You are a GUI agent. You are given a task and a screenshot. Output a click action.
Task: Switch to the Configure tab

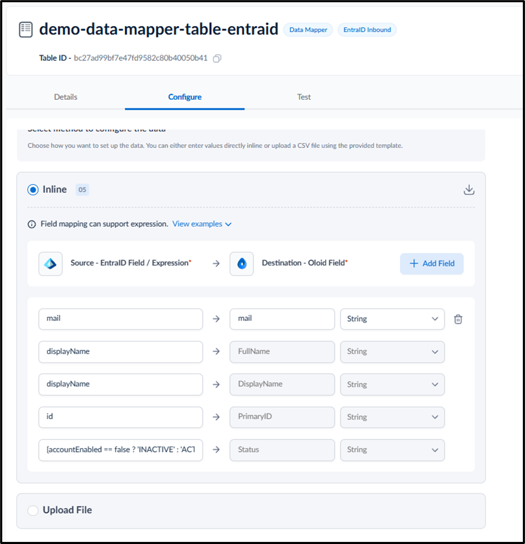pyautogui.click(x=185, y=97)
